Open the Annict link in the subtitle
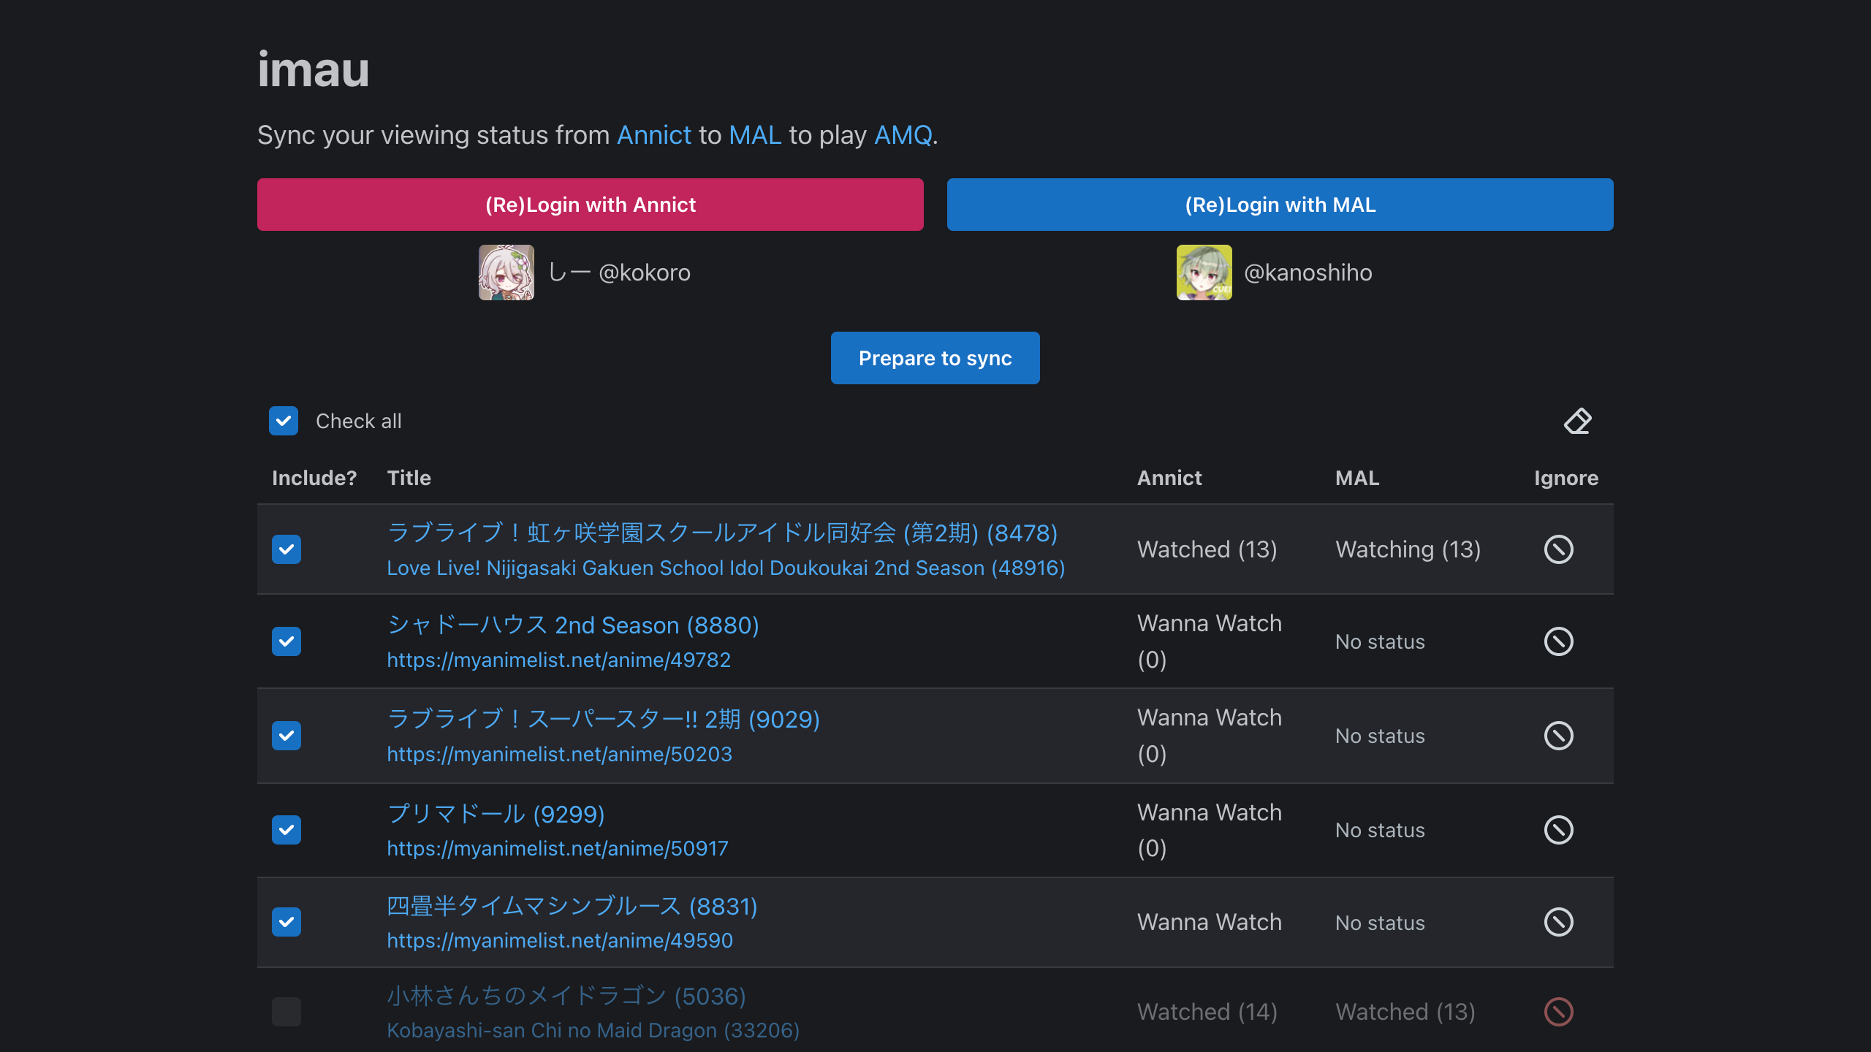The image size is (1871, 1052). tap(654, 134)
